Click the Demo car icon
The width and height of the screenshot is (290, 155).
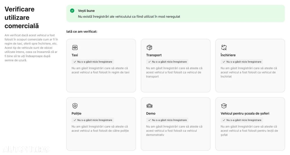tap(149, 106)
